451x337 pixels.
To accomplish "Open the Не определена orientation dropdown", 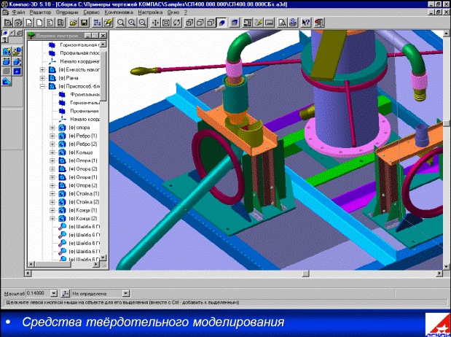I will point(126,293).
